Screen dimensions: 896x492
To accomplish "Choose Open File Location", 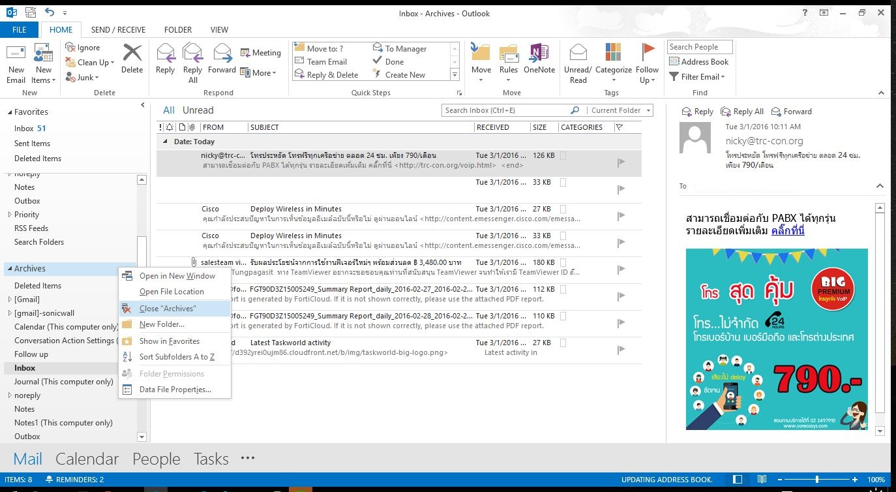I will [175, 291].
